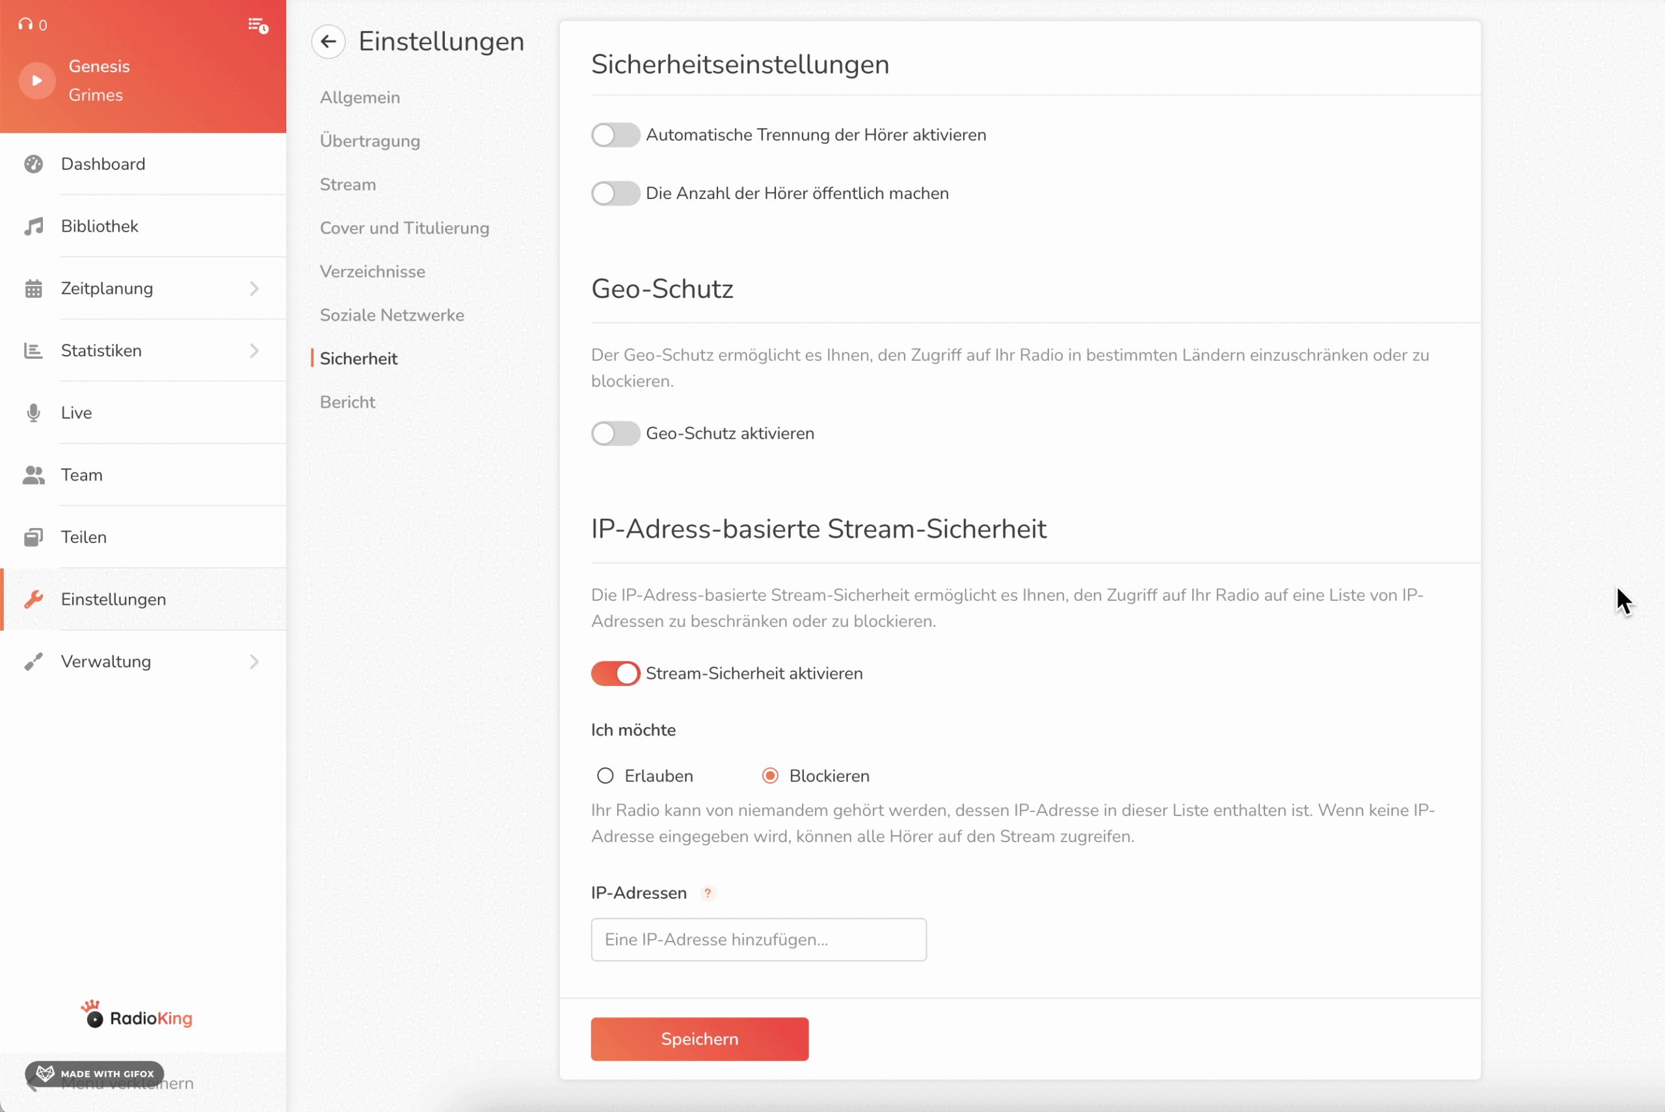Click the back arrow next to Einstellungen
Viewport: 1665px width, 1112px height.
pyautogui.click(x=328, y=42)
